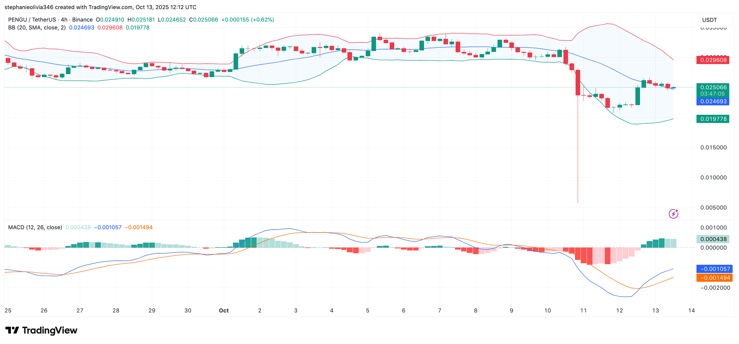Image resolution: width=739 pixels, height=344 pixels.
Task: Click the blue -0.001057 MACD line label
Action: click(714, 269)
